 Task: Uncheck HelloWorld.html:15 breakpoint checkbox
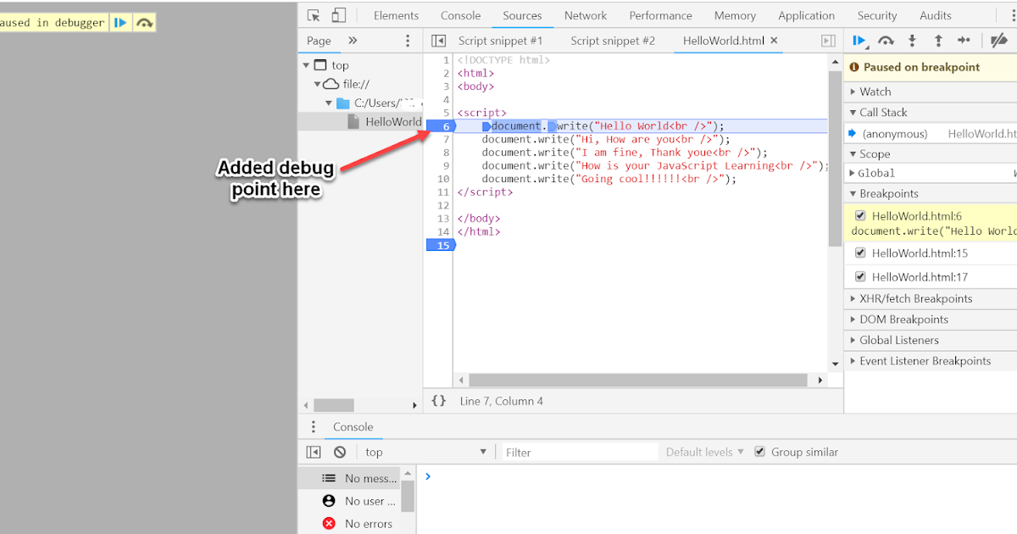[860, 253]
